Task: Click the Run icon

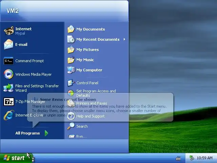Action: point(72,136)
